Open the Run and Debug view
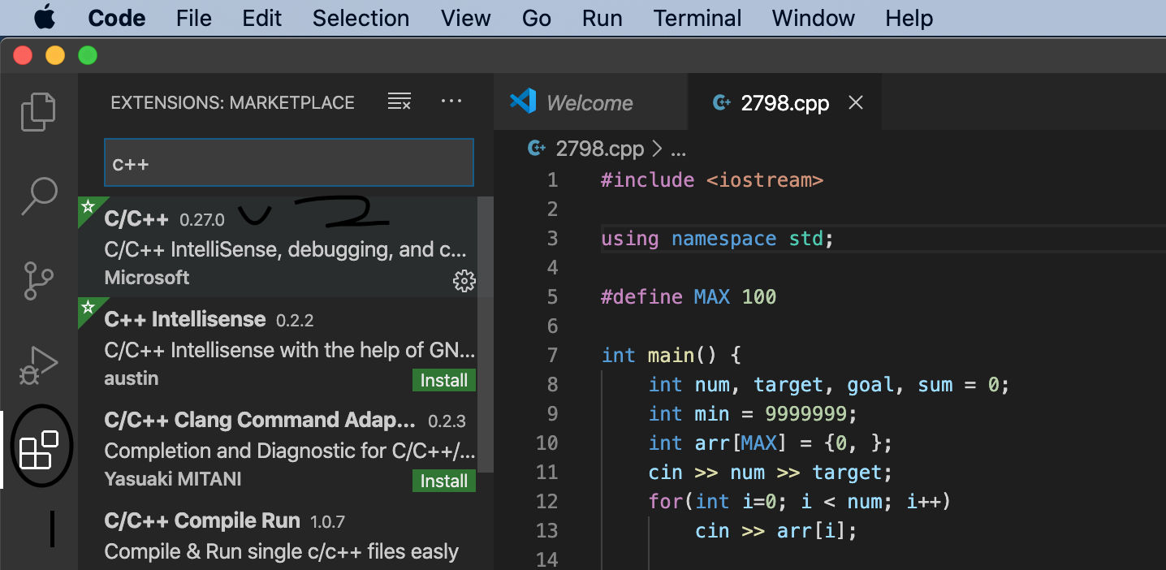Screen dimensions: 1166x570 pyautogui.click(x=38, y=365)
